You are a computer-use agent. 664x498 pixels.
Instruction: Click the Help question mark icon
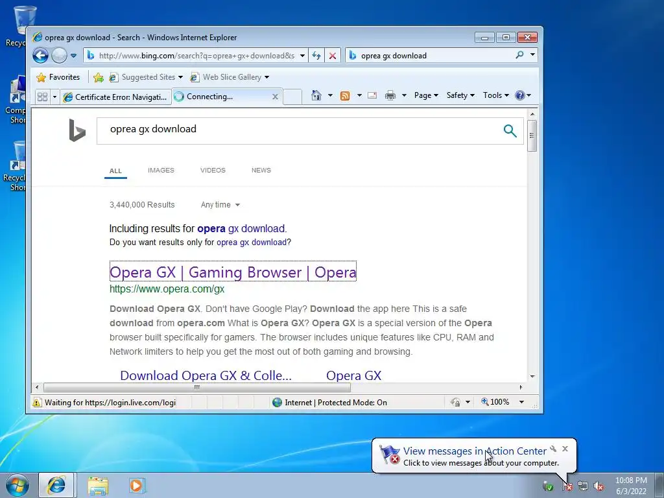pyautogui.click(x=519, y=95)
